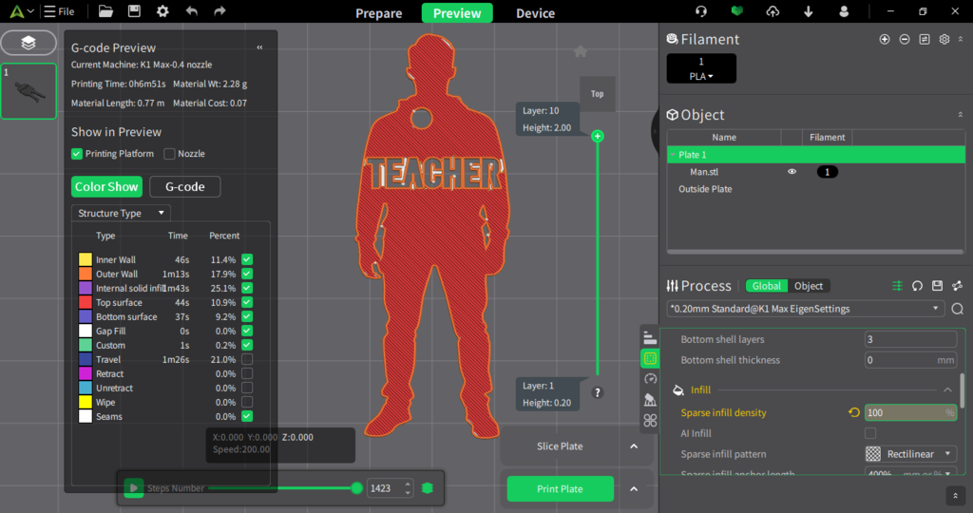
Task: Switch to the Device tab
Action: (535, 13)
